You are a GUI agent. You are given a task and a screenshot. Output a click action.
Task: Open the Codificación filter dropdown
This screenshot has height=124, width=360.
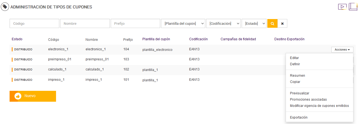(223, 23)
